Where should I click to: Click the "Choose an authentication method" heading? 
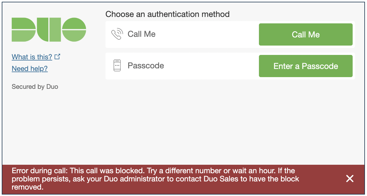167,14
